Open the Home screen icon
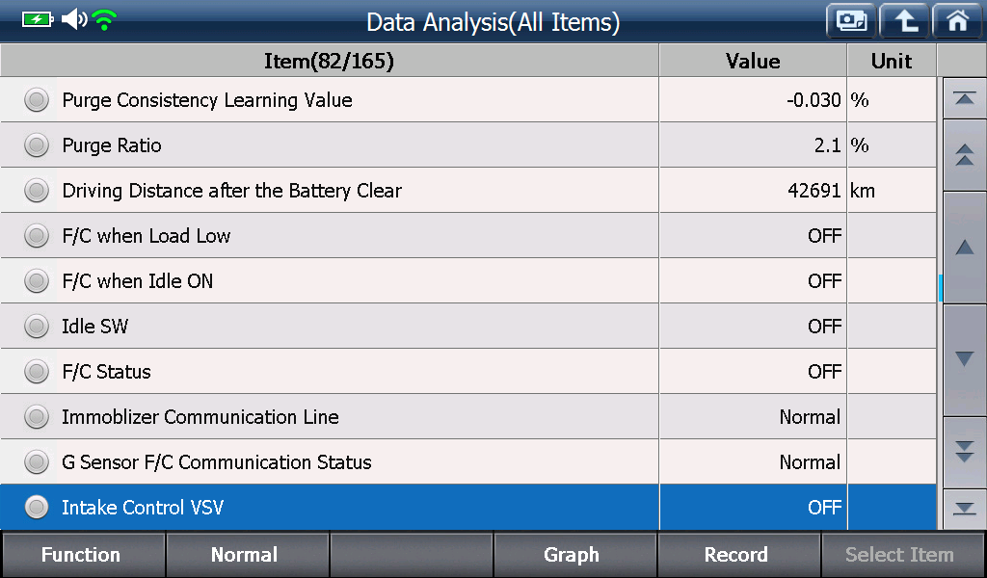 (958, 21)
